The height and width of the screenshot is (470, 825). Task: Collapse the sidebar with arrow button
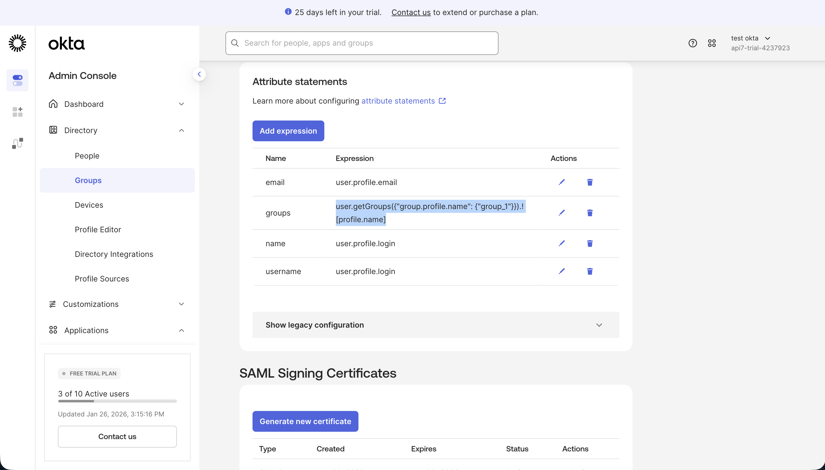pos(199,75)
